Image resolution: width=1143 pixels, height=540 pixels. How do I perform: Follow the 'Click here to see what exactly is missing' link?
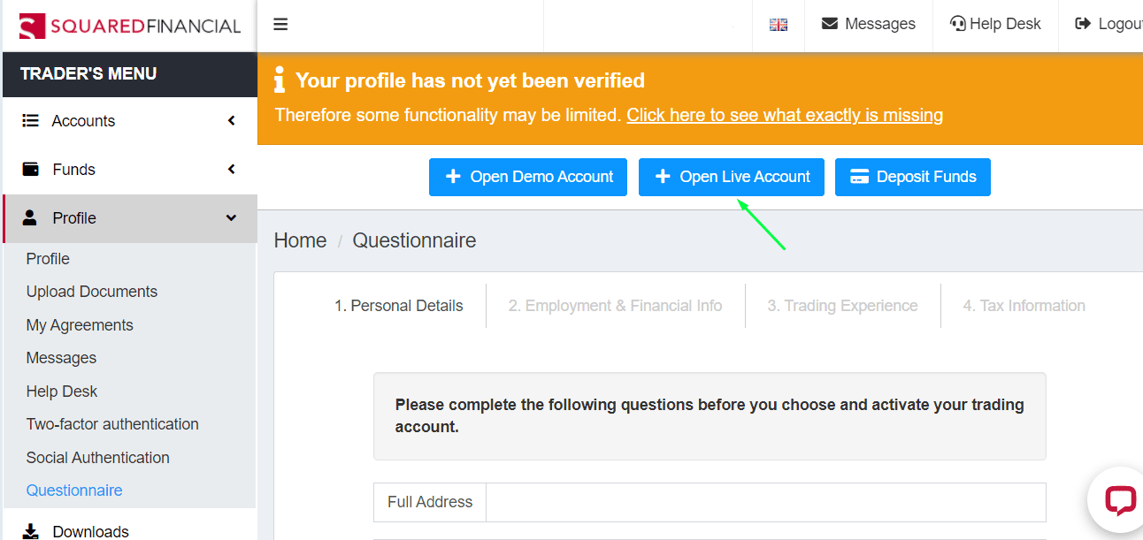tap(785, 115)
